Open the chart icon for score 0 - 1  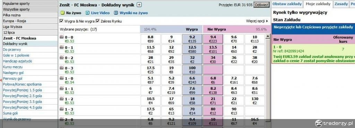[62, 47]
